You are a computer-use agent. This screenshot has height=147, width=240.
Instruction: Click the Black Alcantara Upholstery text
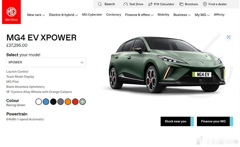[25, 87]
